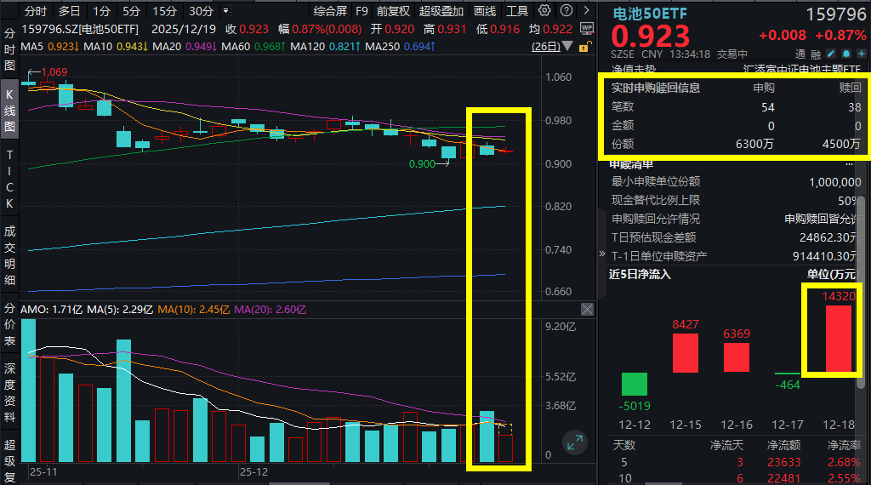
Task: Open 超级叠加 overlay tool
Action: pos(441,11)
